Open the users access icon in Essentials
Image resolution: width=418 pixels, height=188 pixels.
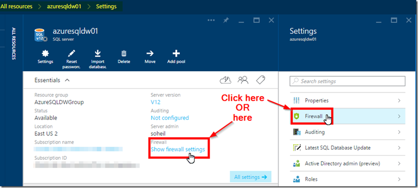pyautogui.click(x=243, y=80)
